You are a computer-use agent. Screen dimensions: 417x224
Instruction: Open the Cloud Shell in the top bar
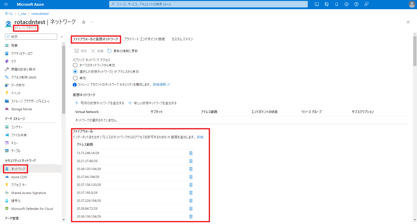tap(316, 4)
